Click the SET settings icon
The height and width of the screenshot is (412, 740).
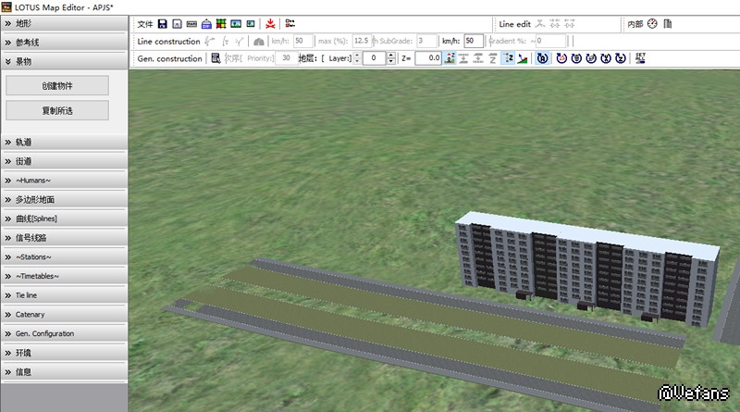pos(641,58)
